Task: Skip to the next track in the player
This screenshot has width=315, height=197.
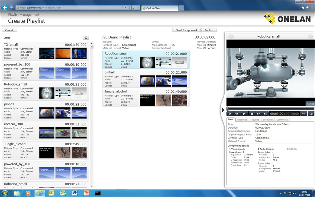Action: [265, 114]
